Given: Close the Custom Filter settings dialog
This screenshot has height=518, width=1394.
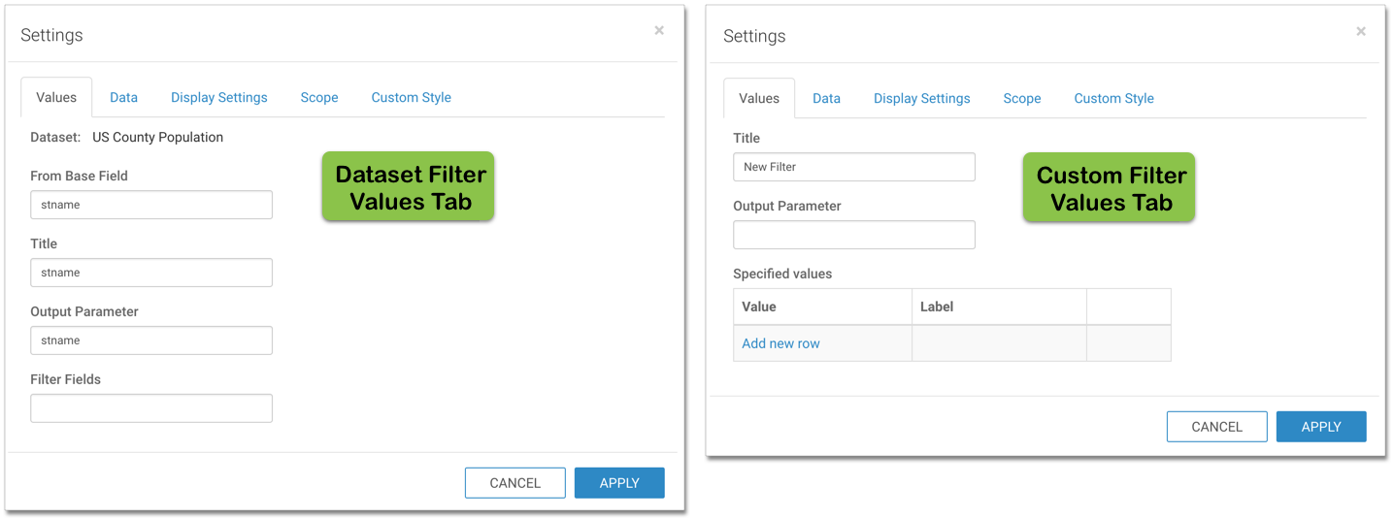Looking at the screenshot, I should [1361, 32].
